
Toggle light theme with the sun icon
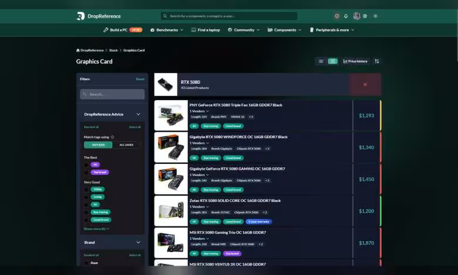pos(375,16)
